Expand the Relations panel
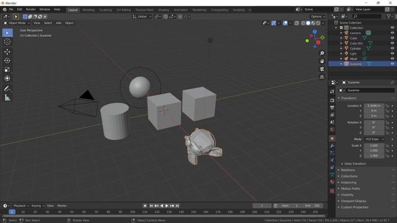 pyautogui.click(x=347, y=170)
